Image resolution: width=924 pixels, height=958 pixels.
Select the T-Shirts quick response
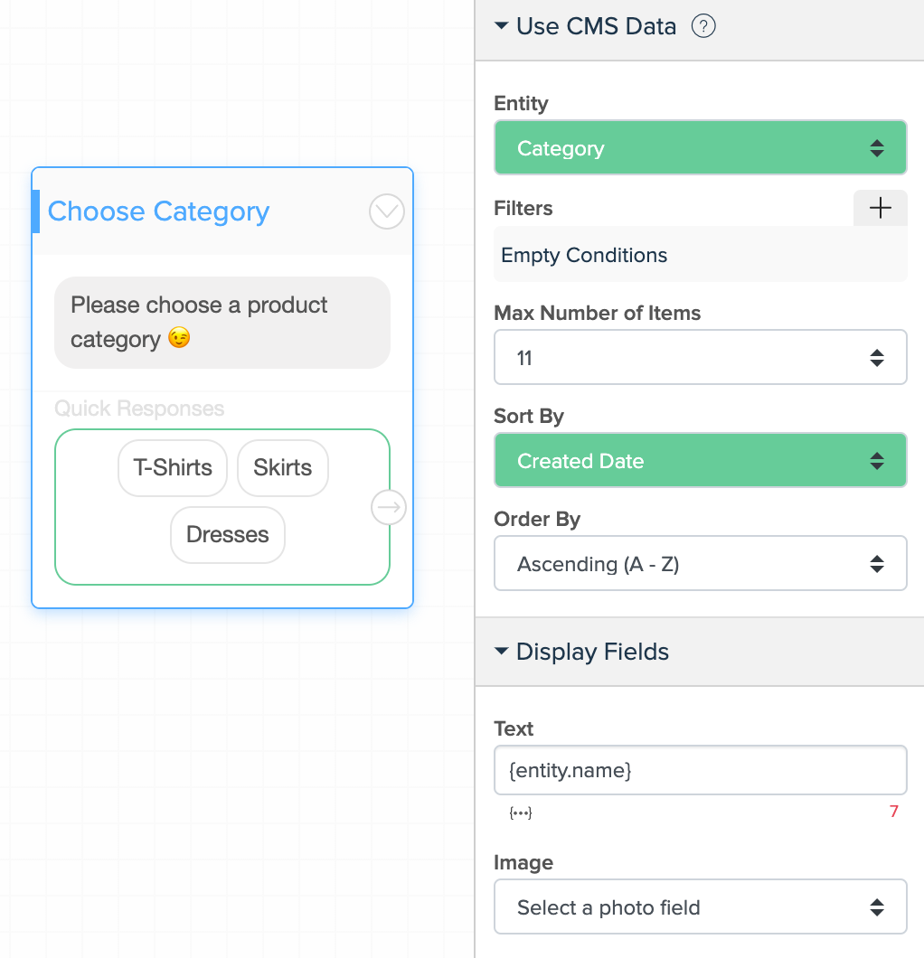173,468
